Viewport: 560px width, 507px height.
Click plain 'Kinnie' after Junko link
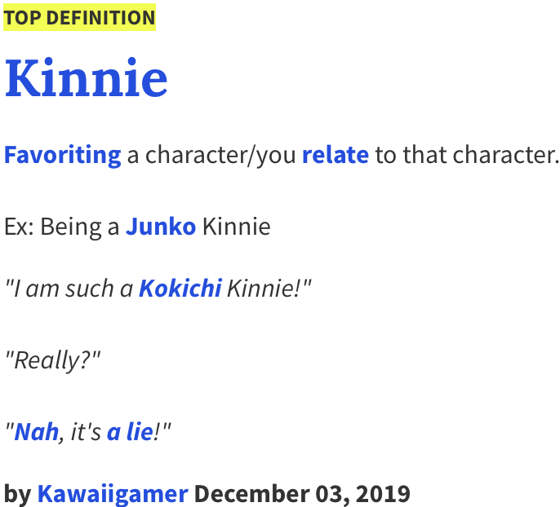coord(236,226)
